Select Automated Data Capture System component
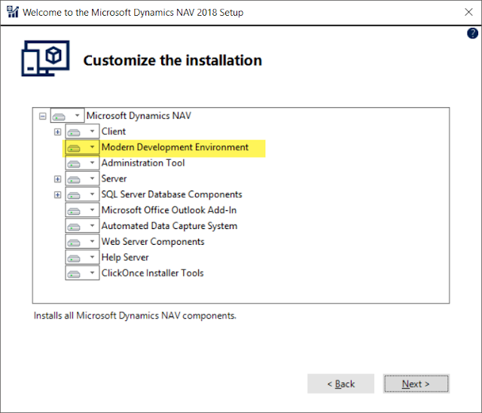The width and height of the screenshot is (482, 413). 169,226
